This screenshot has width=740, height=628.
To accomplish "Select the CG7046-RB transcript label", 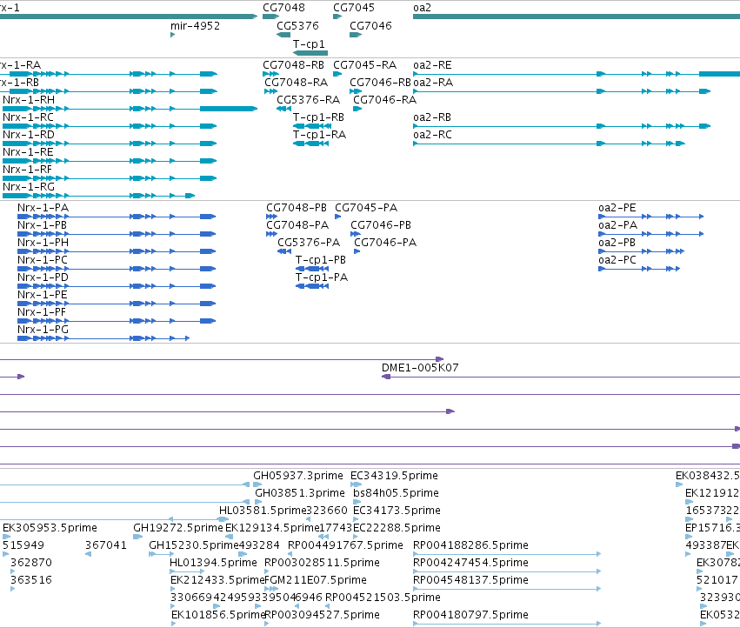I will point(380,82).
